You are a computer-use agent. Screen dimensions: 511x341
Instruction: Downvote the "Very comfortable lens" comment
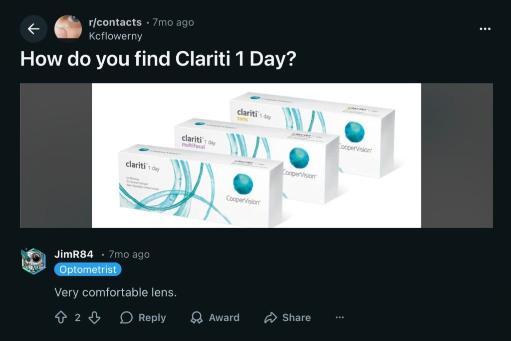(x=94, y=318)
